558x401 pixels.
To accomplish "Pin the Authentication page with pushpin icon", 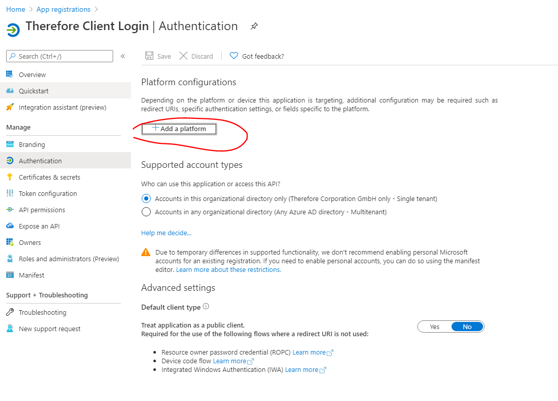I will click(x=254, y=26).
